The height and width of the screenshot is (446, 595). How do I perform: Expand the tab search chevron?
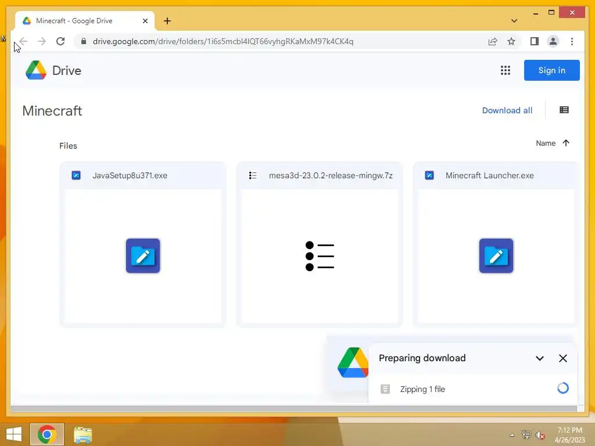point(514,21)
